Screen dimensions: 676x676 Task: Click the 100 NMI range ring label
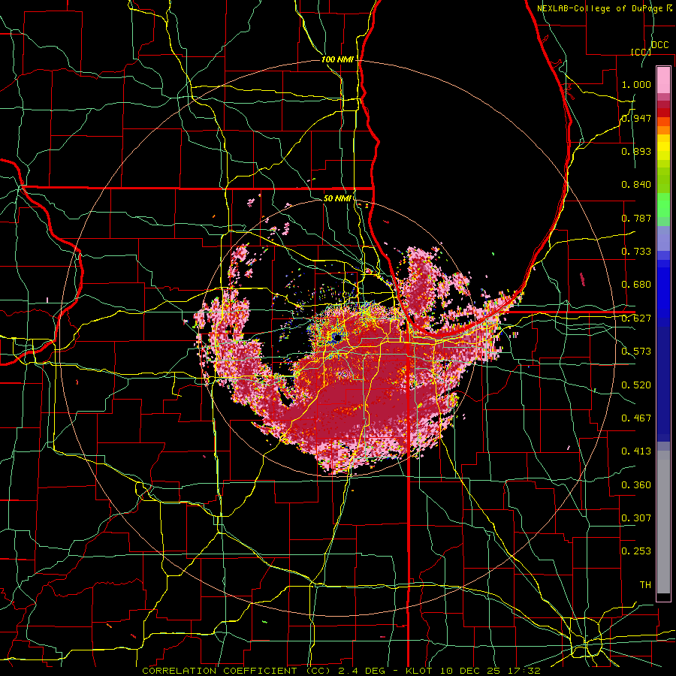(x=337, y=59)
